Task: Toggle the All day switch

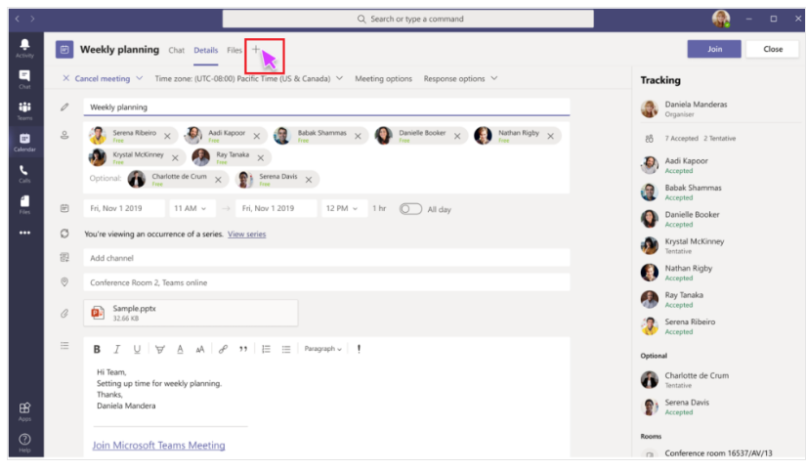Action: point(410,209)
